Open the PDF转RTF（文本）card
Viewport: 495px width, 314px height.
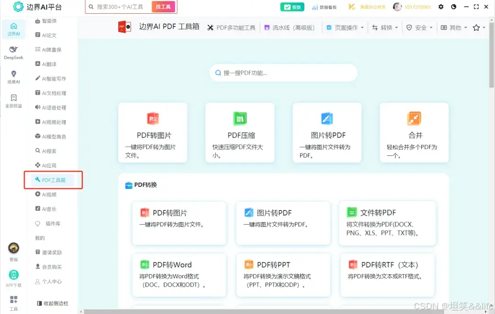[387, 275]
